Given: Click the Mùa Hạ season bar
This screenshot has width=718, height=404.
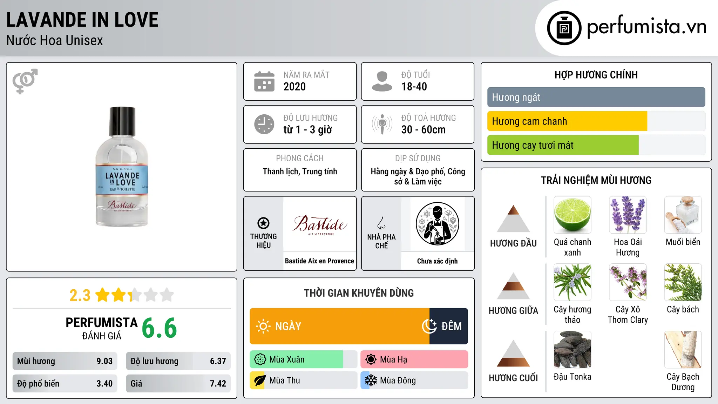Looking at the screenshot, I should coord(414,359).
